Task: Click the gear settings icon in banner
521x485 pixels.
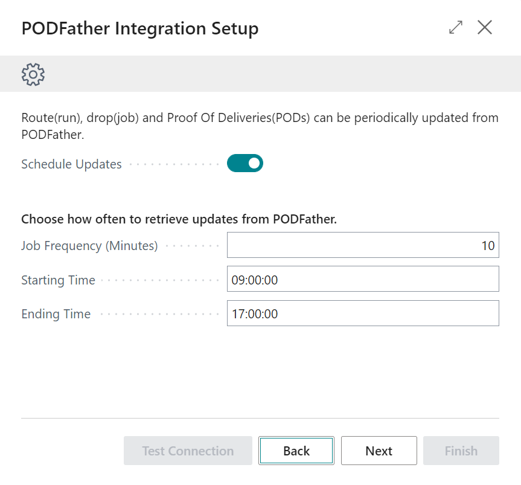Action: pyautogui.click(x=33, y=74)
